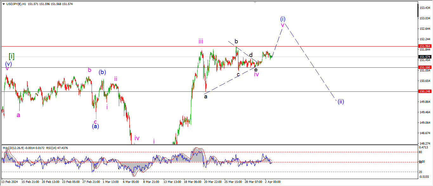The width and height of the screenshot is (433, 186).
Task: Select the red 150.248 price level tag
Action: [x=424, y=91]
